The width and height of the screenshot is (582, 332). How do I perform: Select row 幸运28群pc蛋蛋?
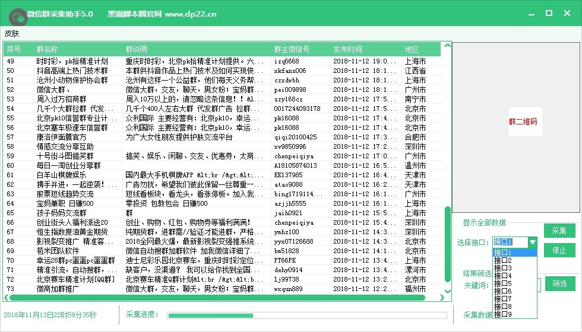click(x=224, y=260)
